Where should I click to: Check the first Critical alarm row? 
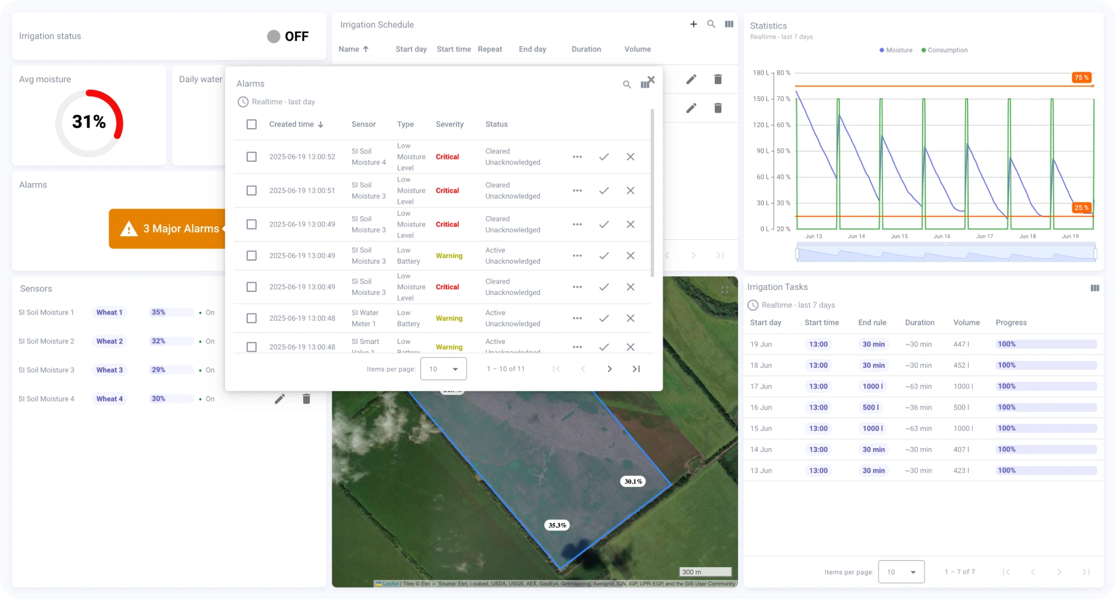[252, 157]
